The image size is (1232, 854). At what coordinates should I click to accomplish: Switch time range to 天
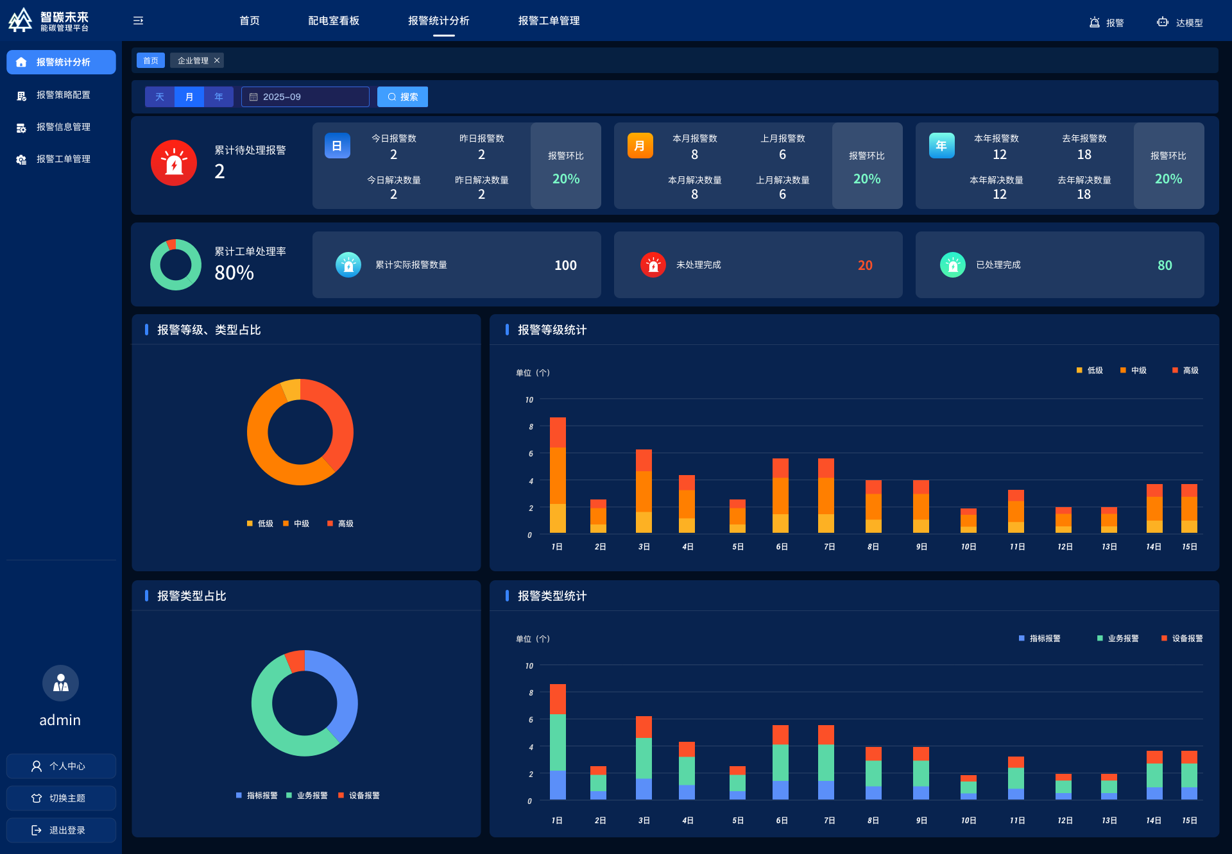[160, 97]
